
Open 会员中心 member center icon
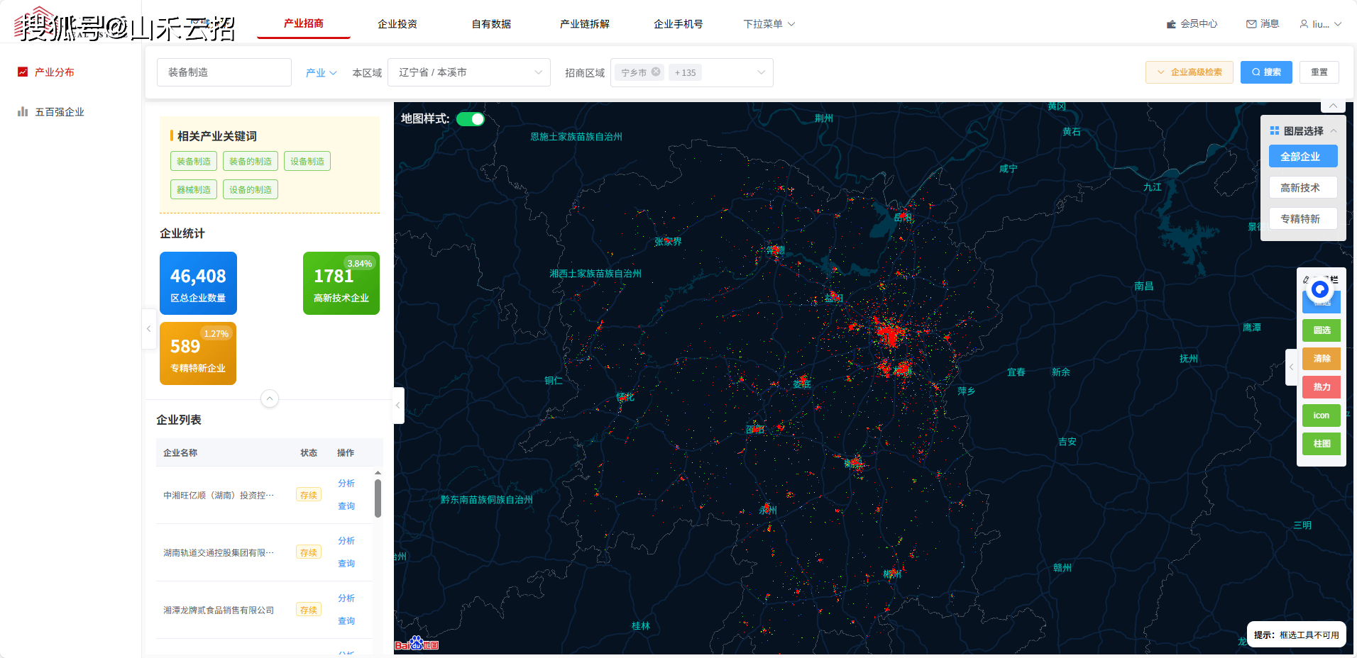point(1171,24)
